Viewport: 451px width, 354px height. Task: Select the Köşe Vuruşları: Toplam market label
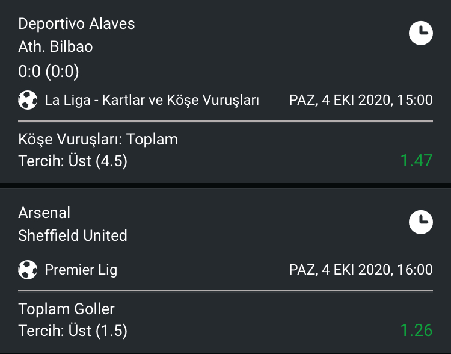pyautogui.click(x=98, y=140)
